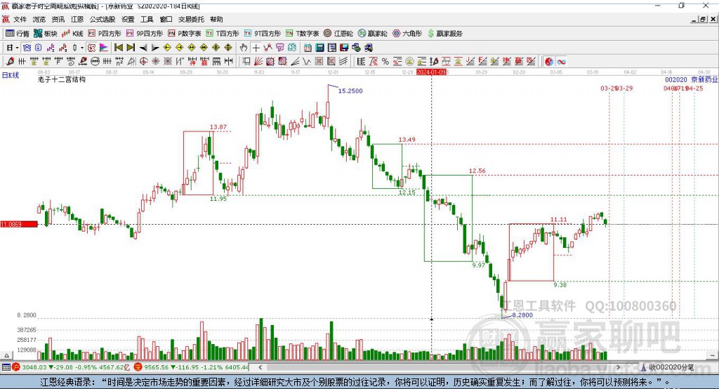Click the highlighted date 2024-01-09 marker
Screen dimensions: 719x389
pyautogui.click(x=431, y=72)
